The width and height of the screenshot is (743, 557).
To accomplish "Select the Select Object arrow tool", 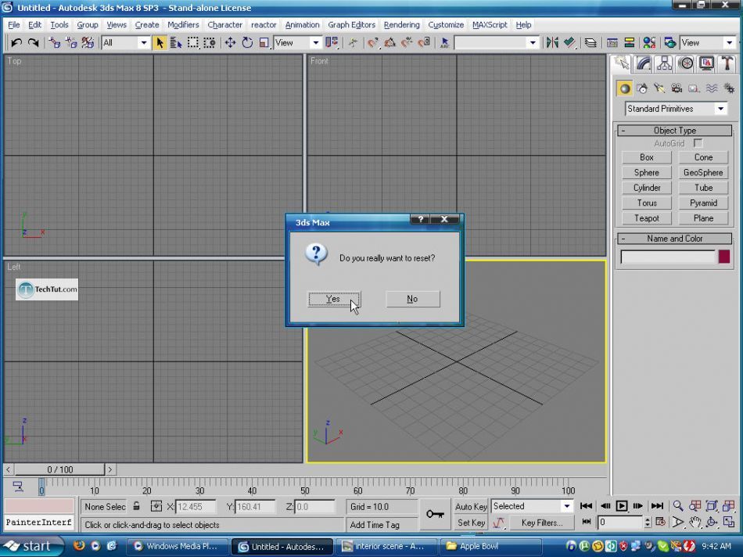I will click(160, 43).
